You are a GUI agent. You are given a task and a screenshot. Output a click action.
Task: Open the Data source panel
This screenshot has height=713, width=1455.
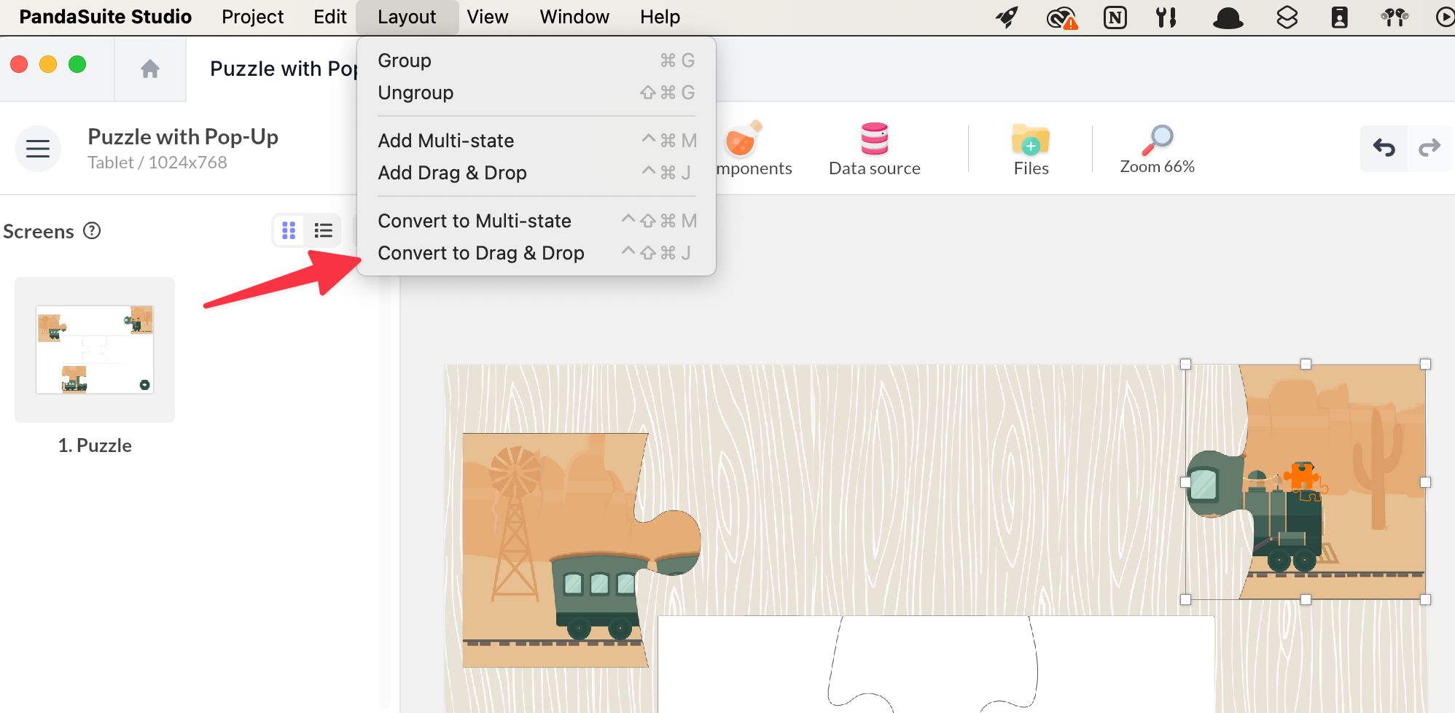(874, 149)
